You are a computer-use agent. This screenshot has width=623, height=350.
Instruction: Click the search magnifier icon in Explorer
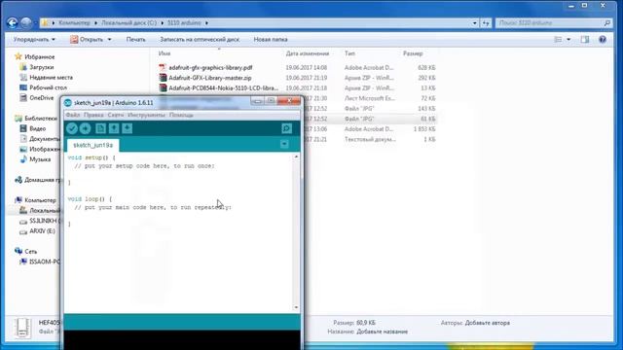click(x=607, y=23)
